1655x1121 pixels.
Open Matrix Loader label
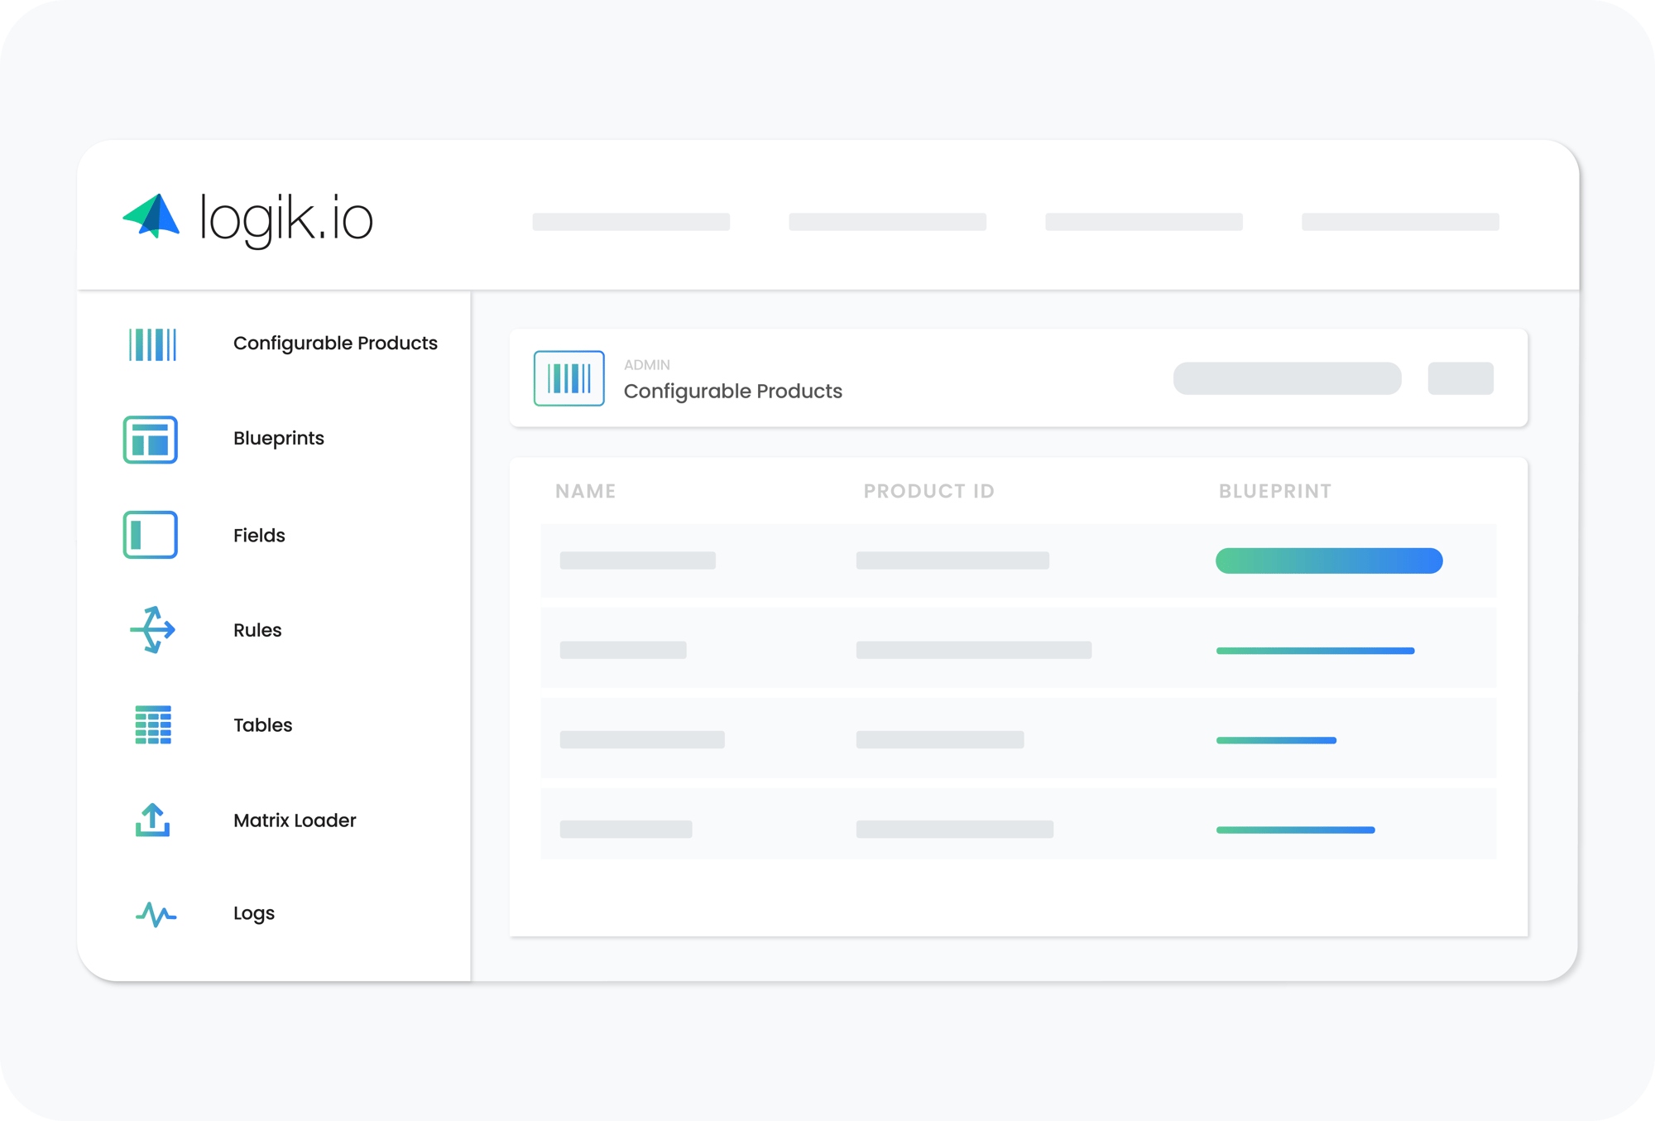[295, 820]
